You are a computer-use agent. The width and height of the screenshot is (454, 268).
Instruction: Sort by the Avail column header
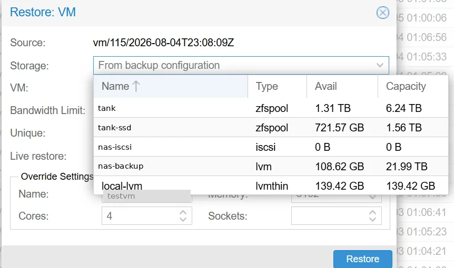pos(342,86)
